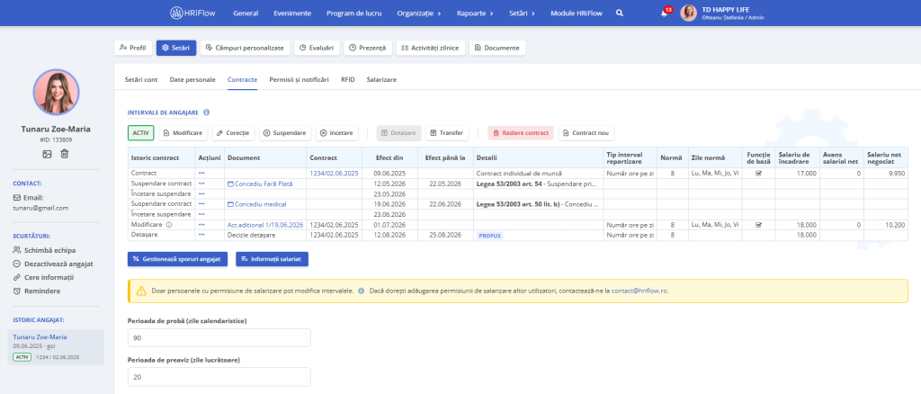The width and height of the screenshot is (921, 394).
Task: Click the Incetare button
Action: pyautogui.click(x=336, y=133)
